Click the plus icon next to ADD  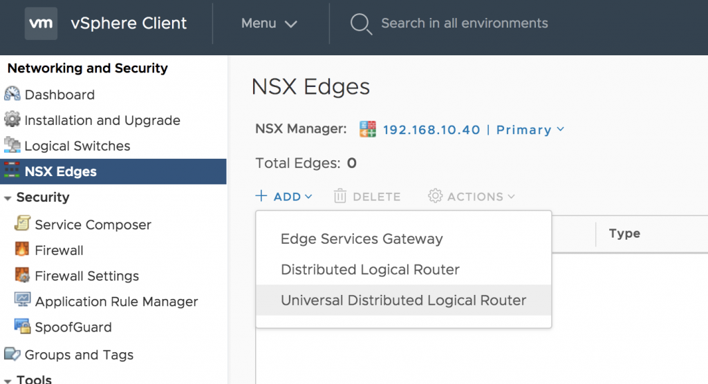pyautogui.click(x=261, y=196)
